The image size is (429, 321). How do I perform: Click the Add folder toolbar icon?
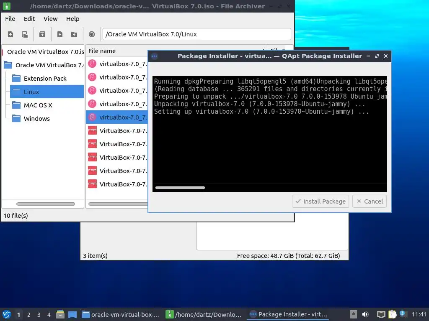point(74,34)
